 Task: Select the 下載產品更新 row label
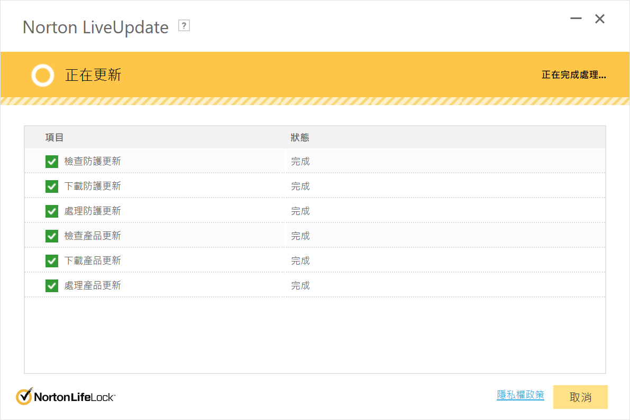click(x=93, y=261)
